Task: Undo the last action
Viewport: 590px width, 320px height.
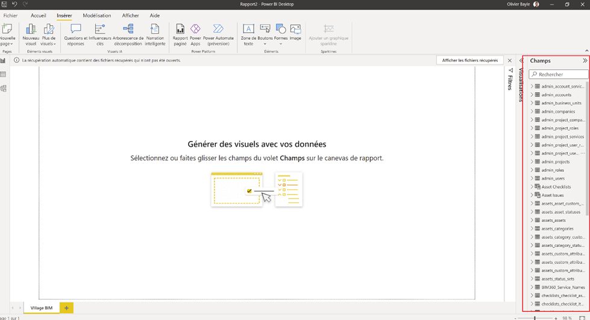Action: click(x=14, y=4)
